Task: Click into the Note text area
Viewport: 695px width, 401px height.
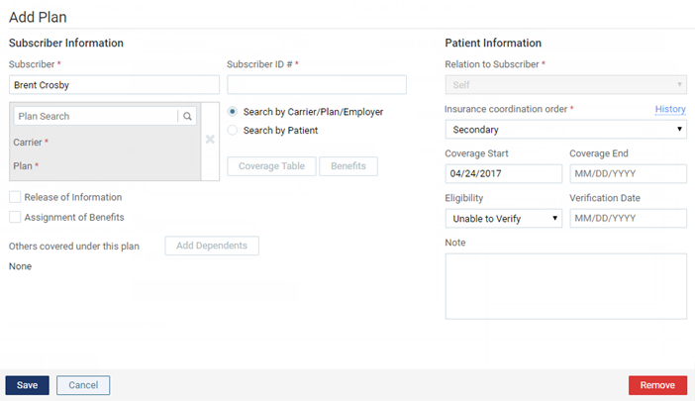Action: point(566,286)
